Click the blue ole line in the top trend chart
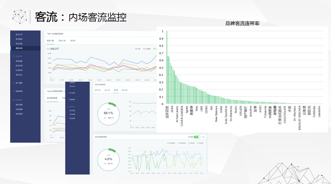 91,57
